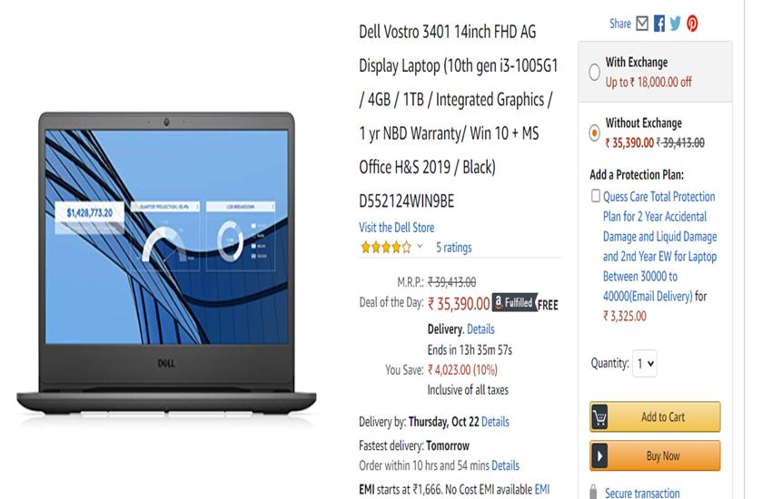Select the With Exchange radio option
This screenshot has height=499, width=772.
594,72
